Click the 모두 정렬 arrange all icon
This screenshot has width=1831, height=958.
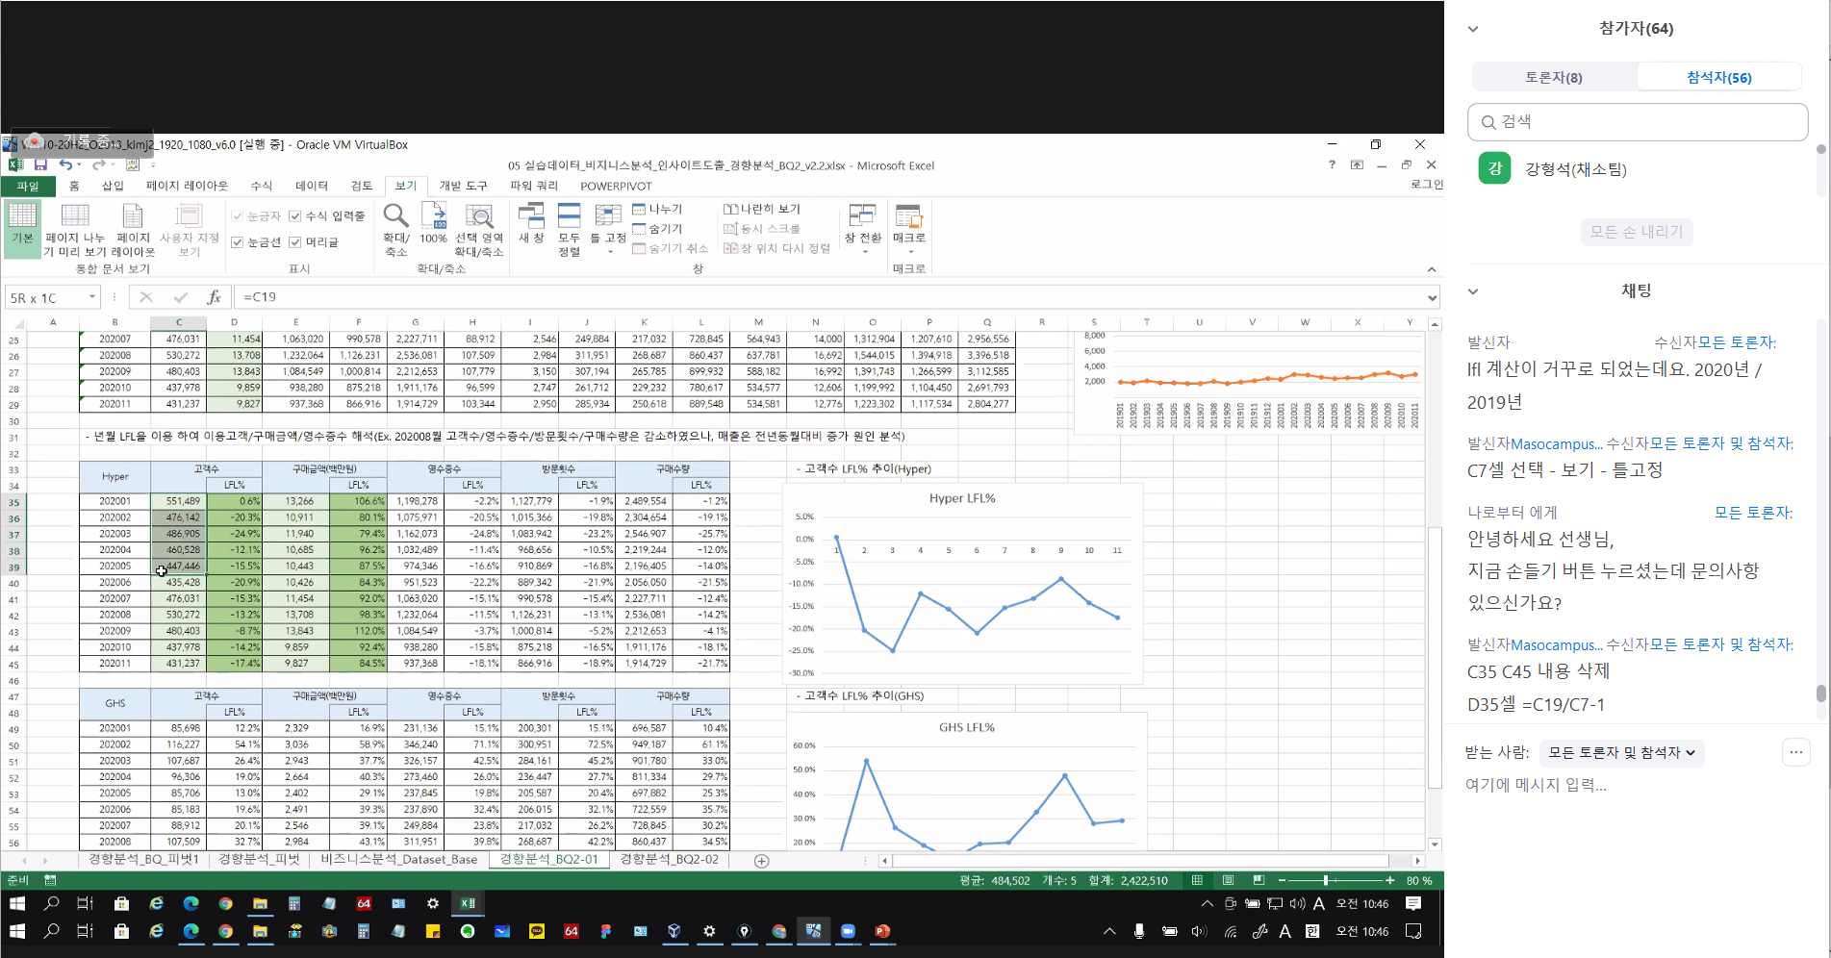point(569,229)
